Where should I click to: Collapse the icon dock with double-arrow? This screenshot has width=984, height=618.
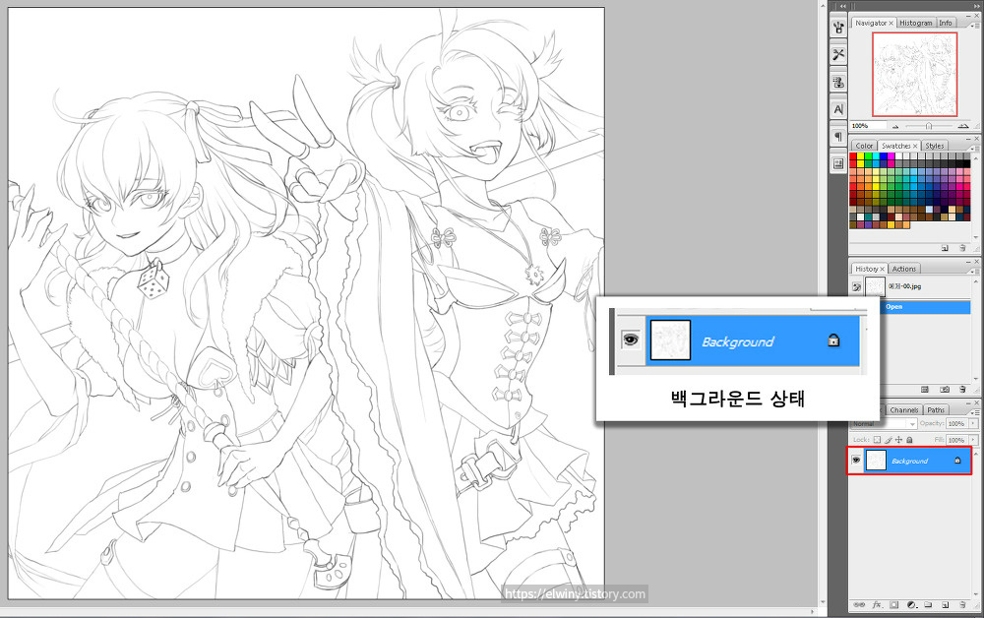(842, 6)
